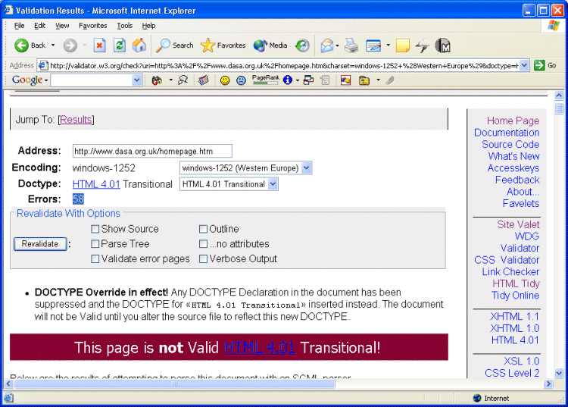Viewport: 568px width, 407px height.
Task: Open the Help menu
Action: click(148, 25)
